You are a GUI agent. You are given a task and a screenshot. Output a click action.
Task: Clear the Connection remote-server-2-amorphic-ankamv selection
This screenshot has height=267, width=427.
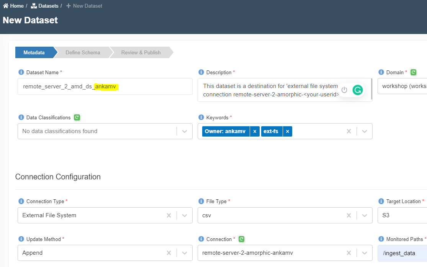pyautogui.click(x=349, y=253)
